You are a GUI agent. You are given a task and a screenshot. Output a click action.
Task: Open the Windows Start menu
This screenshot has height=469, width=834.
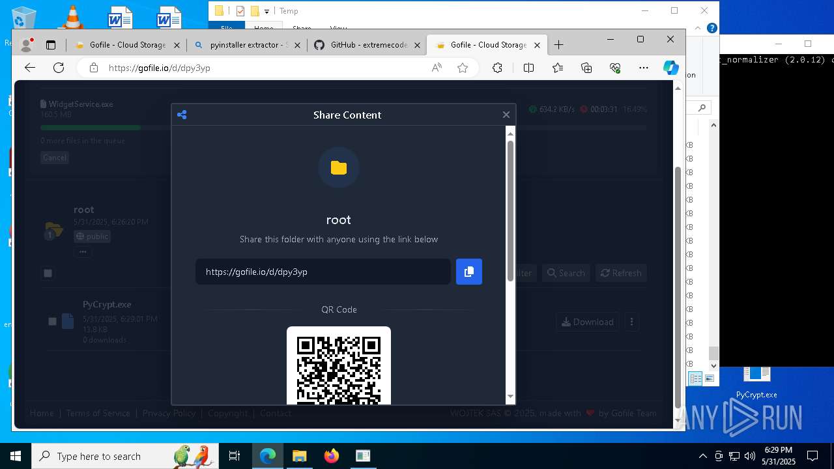[x=16, y=456]
